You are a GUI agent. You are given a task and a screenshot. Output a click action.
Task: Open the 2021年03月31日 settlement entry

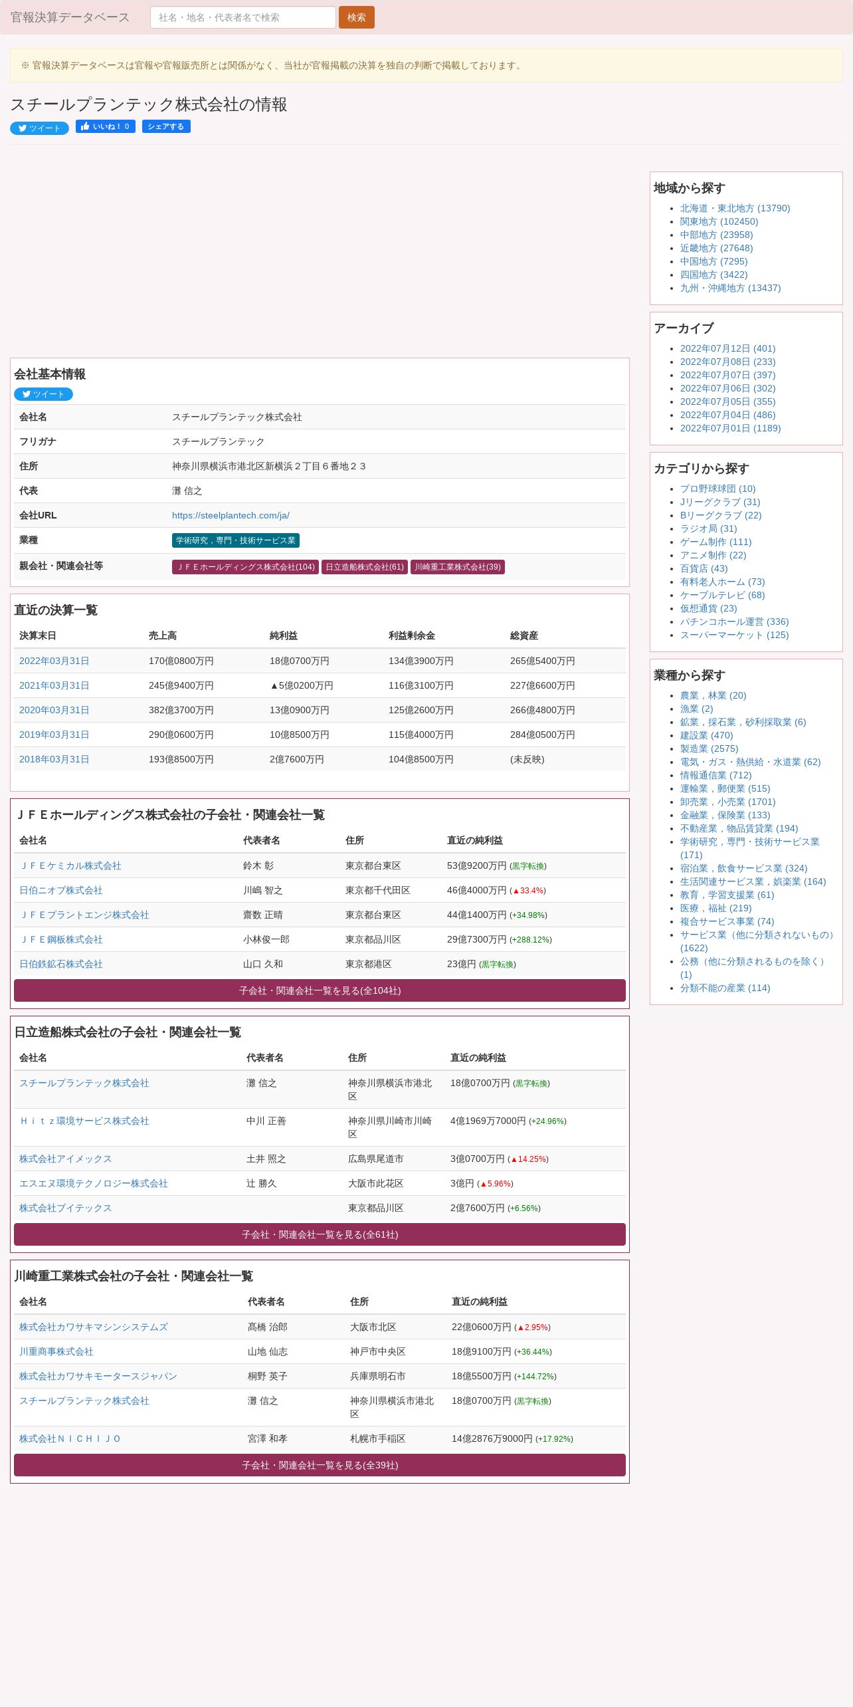click(54, 685)
